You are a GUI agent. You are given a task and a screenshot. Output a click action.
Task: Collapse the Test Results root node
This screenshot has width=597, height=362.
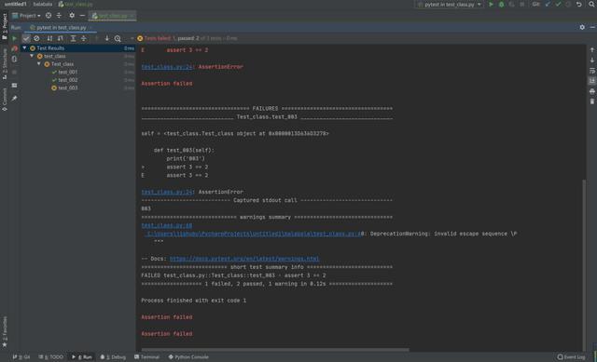click(25, 48)
